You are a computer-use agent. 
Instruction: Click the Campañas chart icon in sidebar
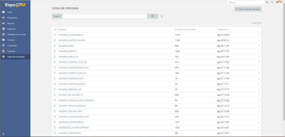click(x=3, y=18)
